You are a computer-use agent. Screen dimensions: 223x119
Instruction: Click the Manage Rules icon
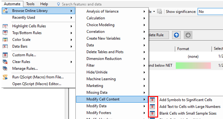5,69
